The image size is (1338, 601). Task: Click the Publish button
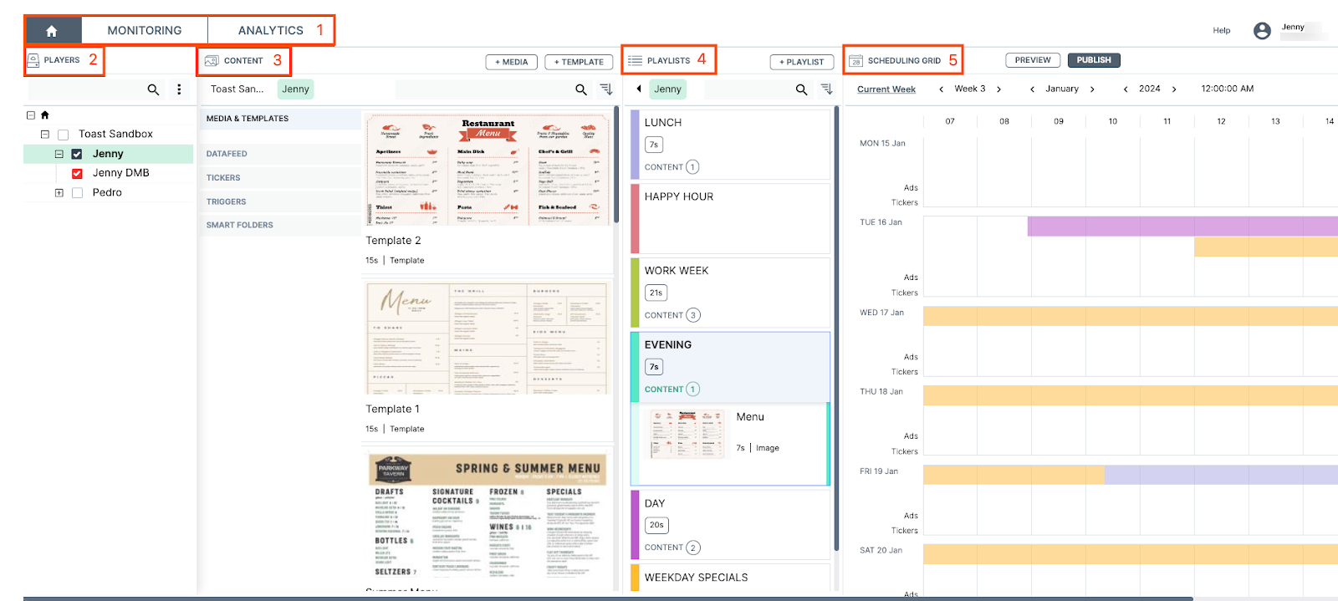pos(1093,60)
